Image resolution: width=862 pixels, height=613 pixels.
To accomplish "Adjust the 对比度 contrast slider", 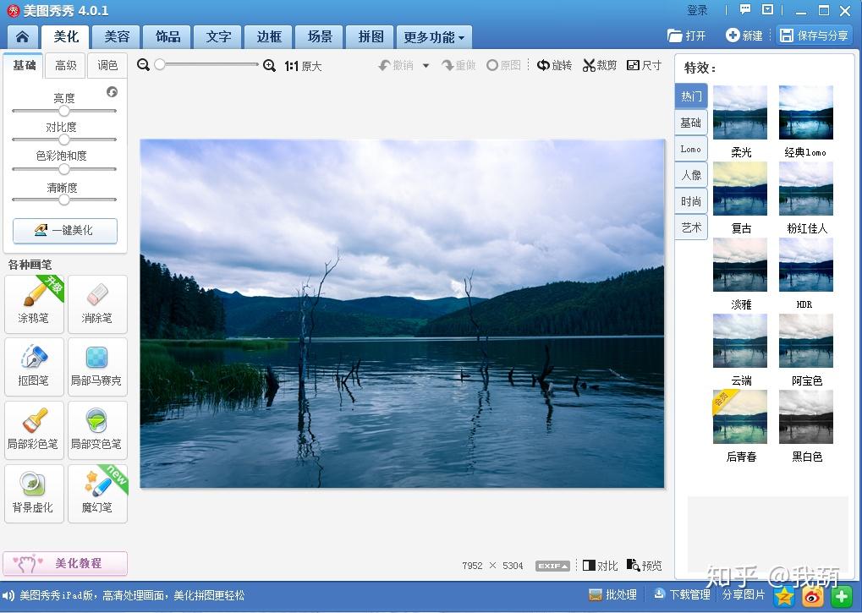I will point(64,140).
